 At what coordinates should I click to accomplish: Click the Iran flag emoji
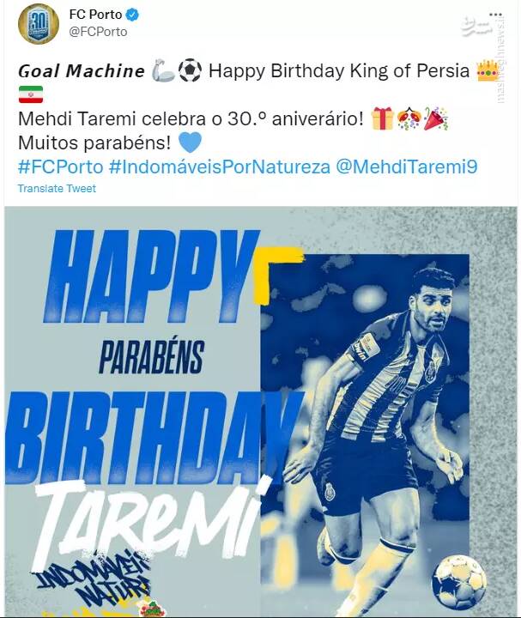pos(31,94)
